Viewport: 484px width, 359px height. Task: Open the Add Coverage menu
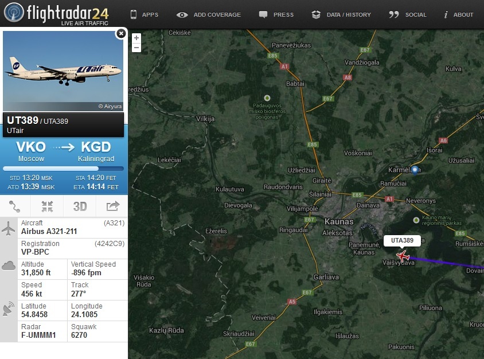click(x=209, y=14)
